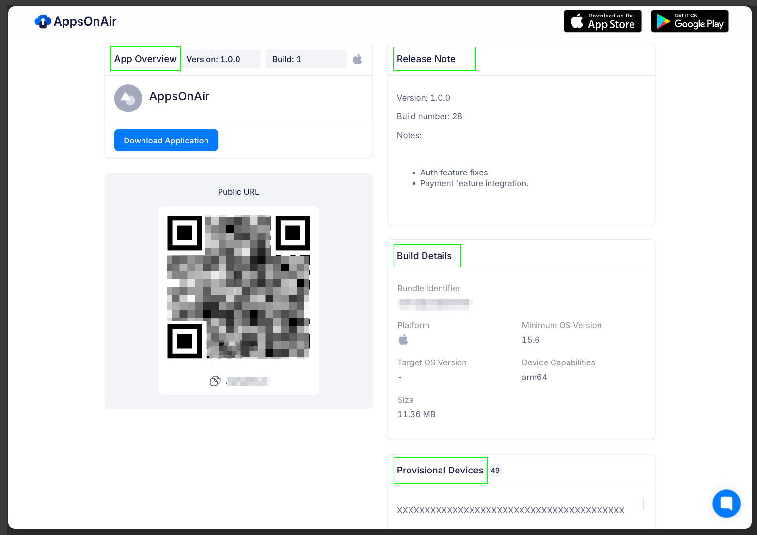757x535 pixels.
Task: Click the 'Public URL' label
Action: coord(238,192)
